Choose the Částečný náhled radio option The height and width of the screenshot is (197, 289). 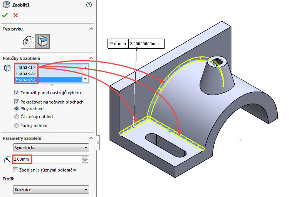point(17,117)
